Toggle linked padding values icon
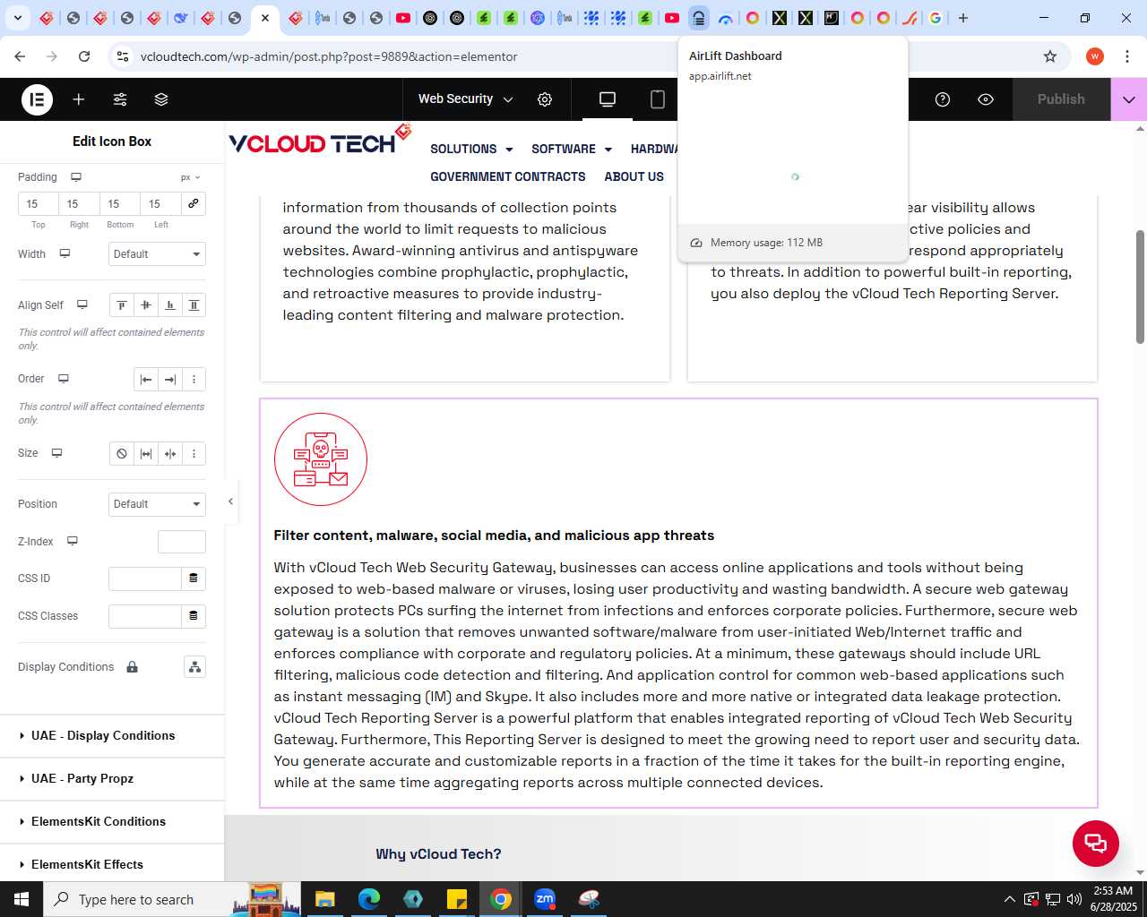This screenshot has height=917, width=1147. 194,203
